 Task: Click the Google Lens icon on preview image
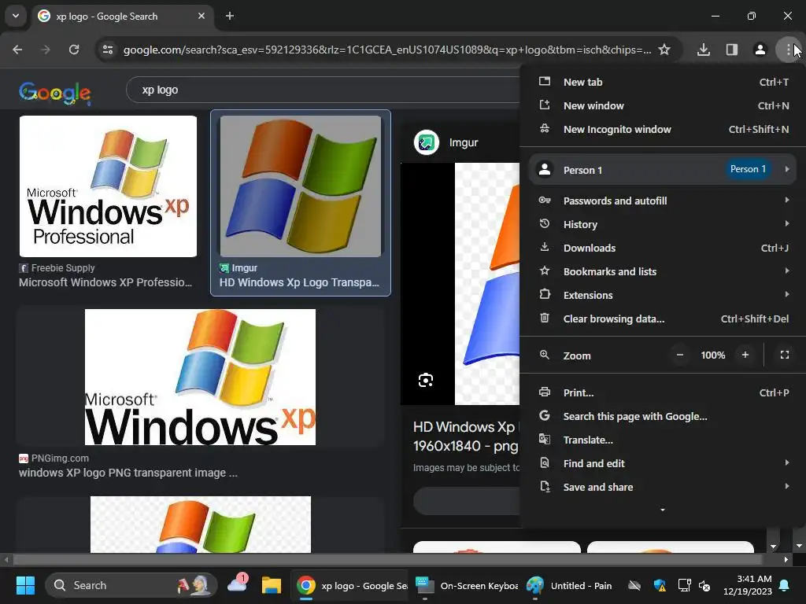[426, 380]
